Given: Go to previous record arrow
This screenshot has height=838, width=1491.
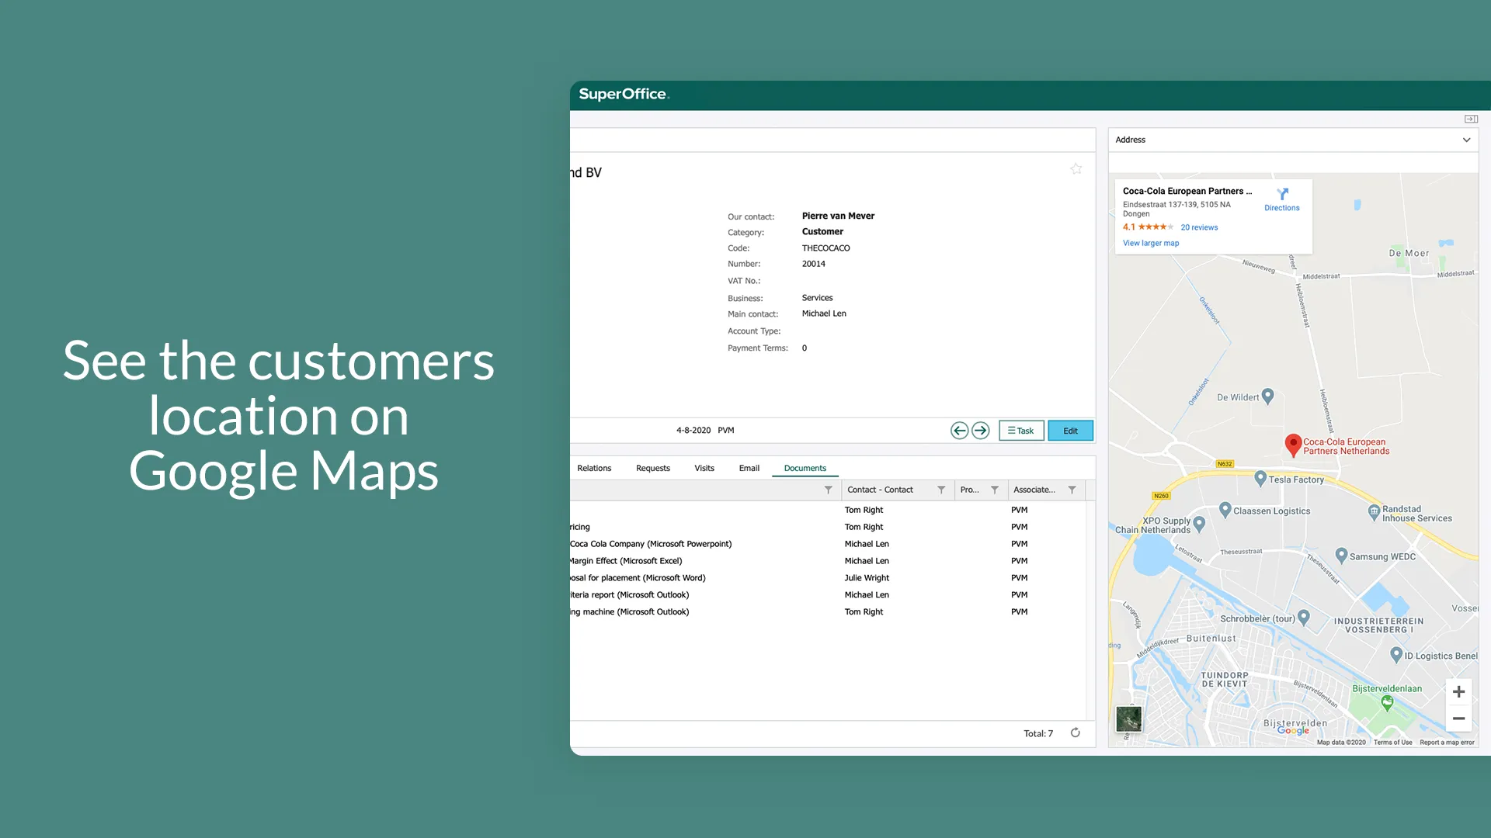Looking at the screenshot, I should (x=959, y=431).
